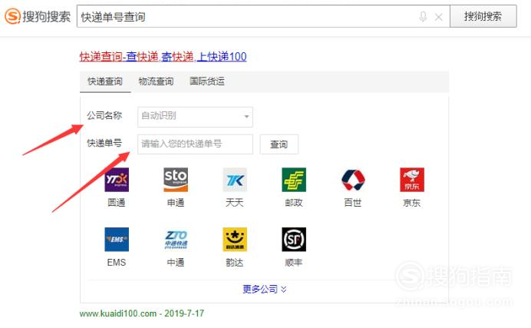
Task: Select the 韵达 courier icon
Action: (235, 239)
